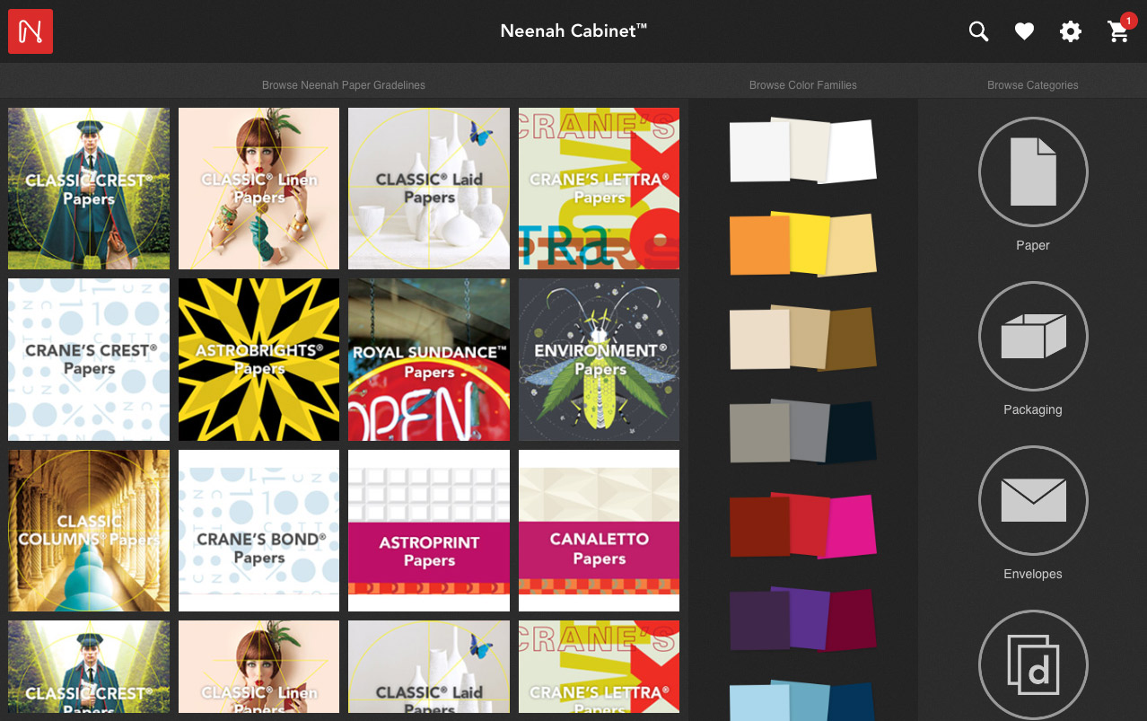
Task: Switch to Browse Categories
Action: coord(1032,85)
